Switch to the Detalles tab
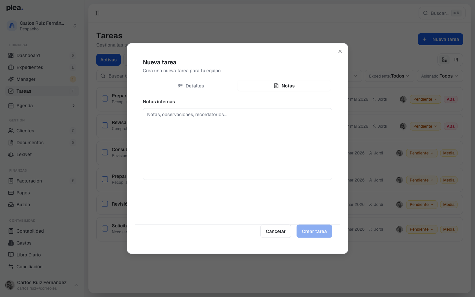 click(191, 86)
